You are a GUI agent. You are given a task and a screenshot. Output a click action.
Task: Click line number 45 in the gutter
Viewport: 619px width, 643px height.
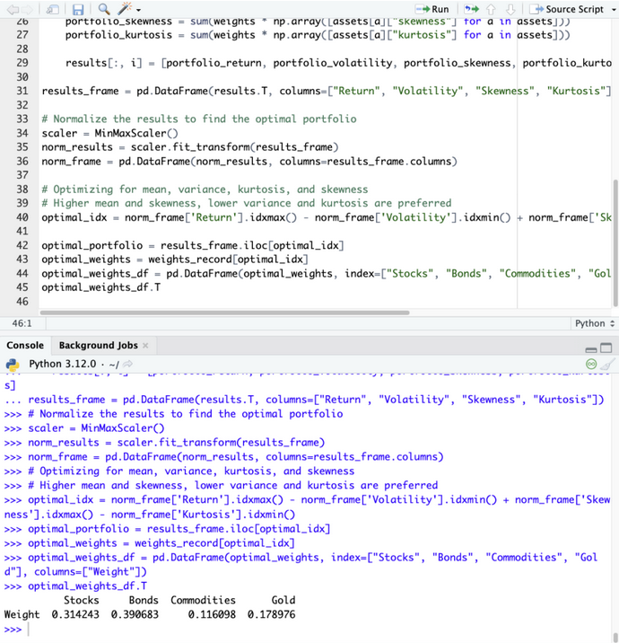[x=22, y=287]
